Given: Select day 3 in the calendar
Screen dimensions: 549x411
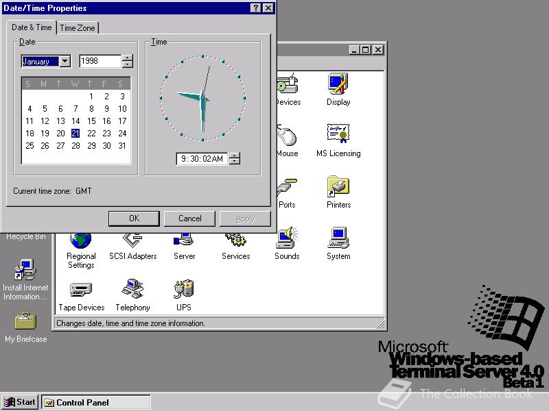Looking at the screenshot, I should point(122,96).
